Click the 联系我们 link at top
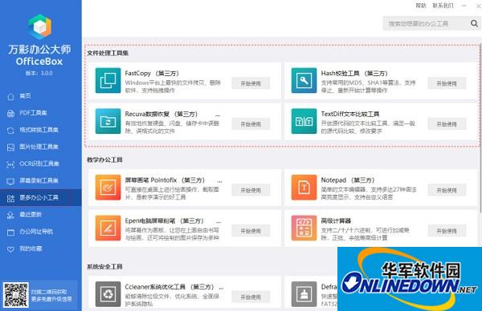 443,6
